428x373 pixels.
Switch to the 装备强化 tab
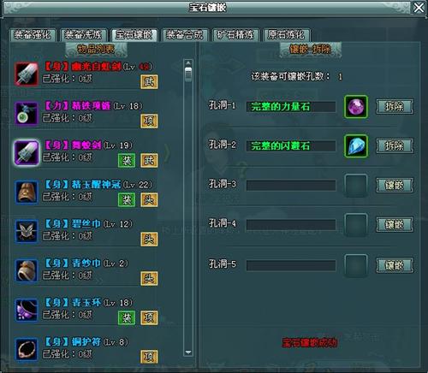33,35
